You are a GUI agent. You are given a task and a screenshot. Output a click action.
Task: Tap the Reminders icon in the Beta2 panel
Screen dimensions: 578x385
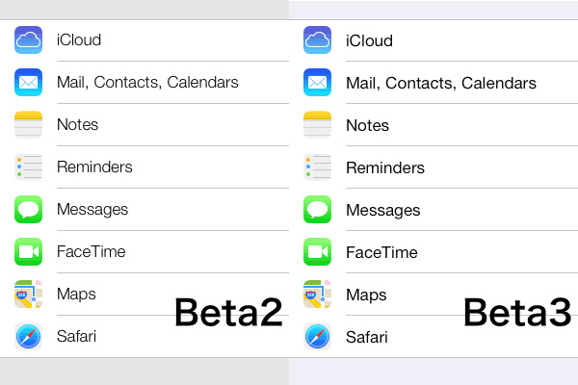click(x=29, y=167)
